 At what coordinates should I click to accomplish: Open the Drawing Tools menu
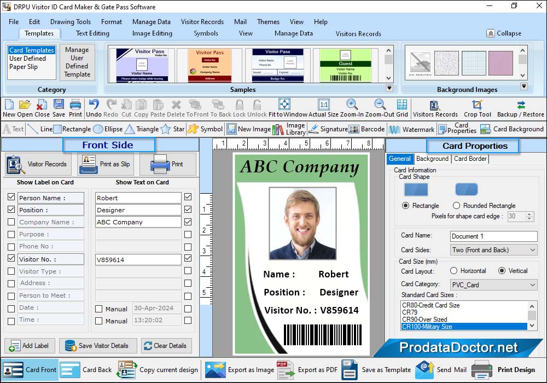(71, 22)
